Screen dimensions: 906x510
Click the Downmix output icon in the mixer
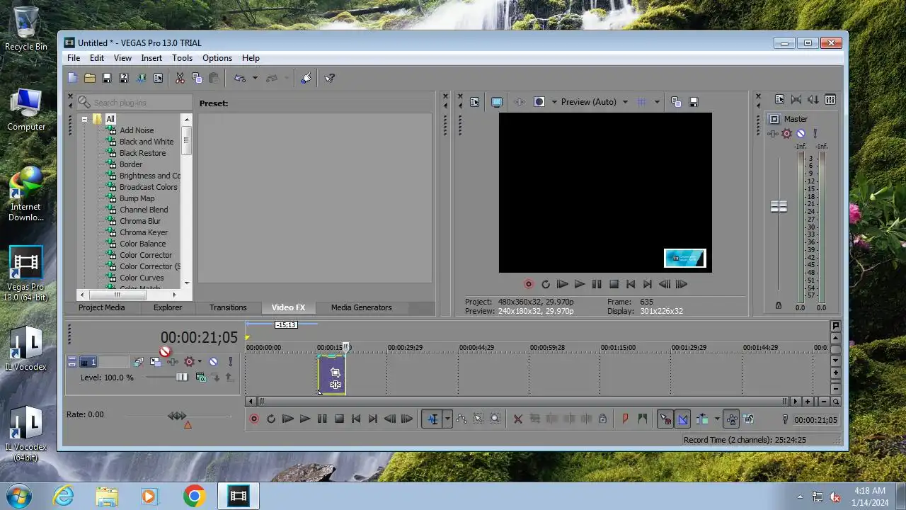796,100
